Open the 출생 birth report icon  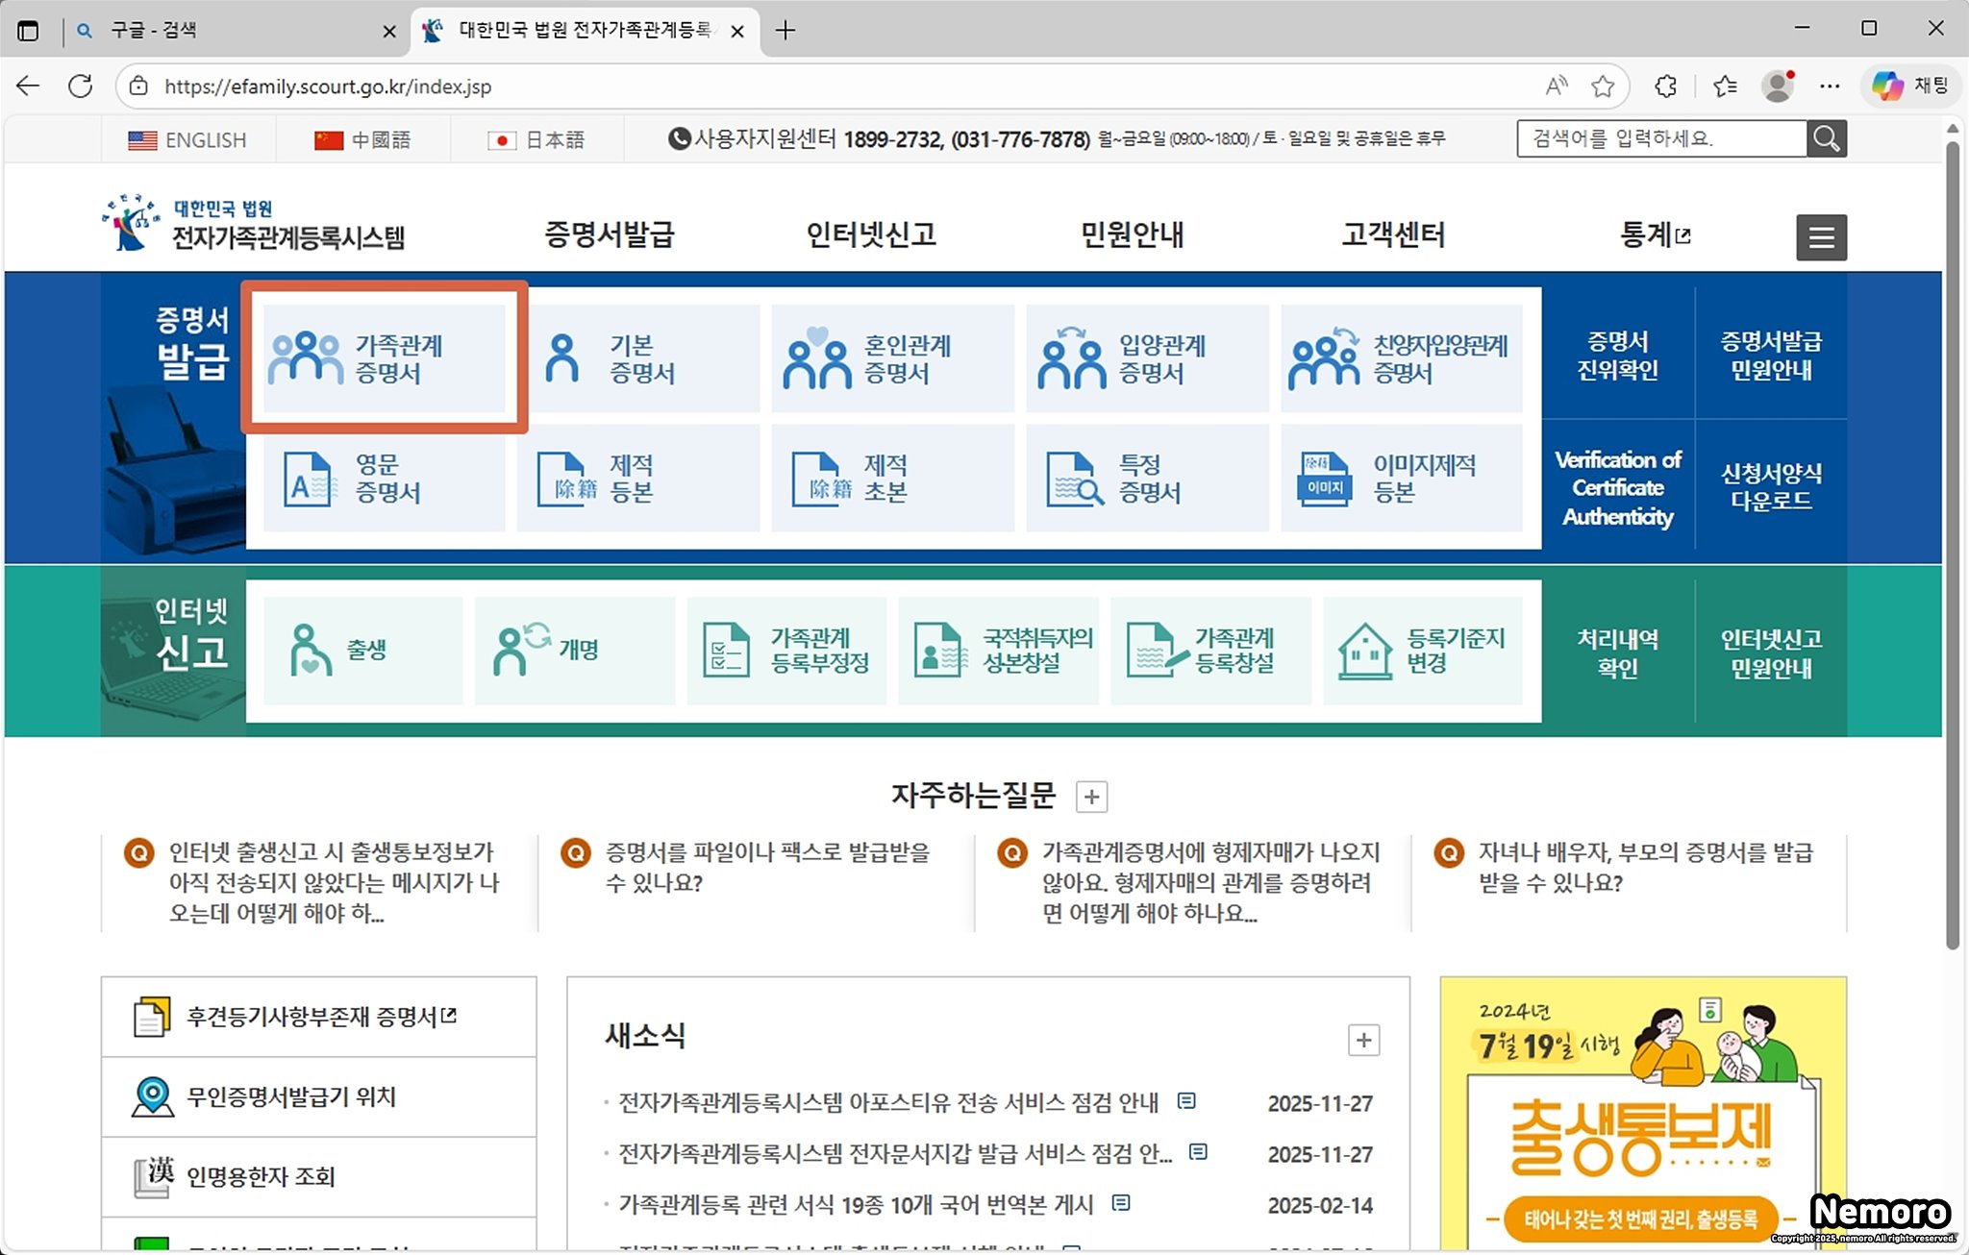tap(310, 651)
